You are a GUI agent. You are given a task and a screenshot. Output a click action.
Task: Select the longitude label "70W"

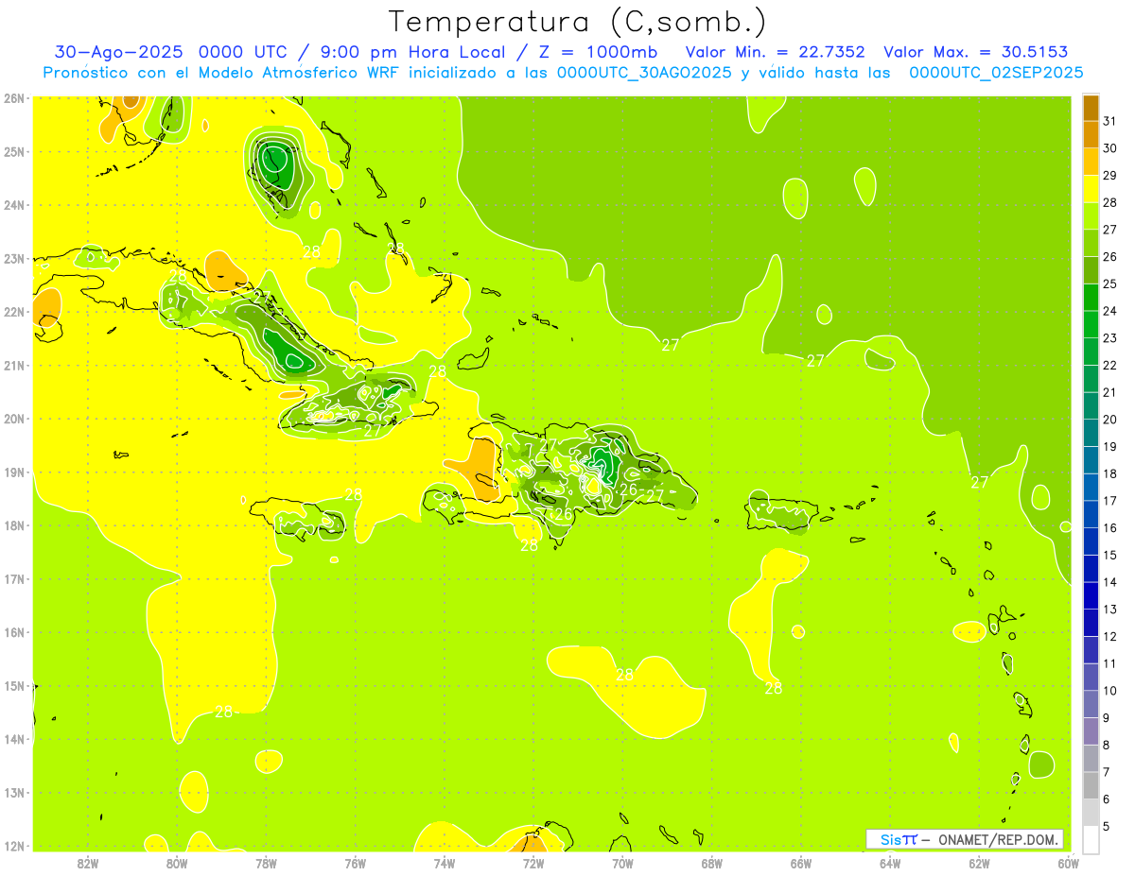[x=622, y=862]
